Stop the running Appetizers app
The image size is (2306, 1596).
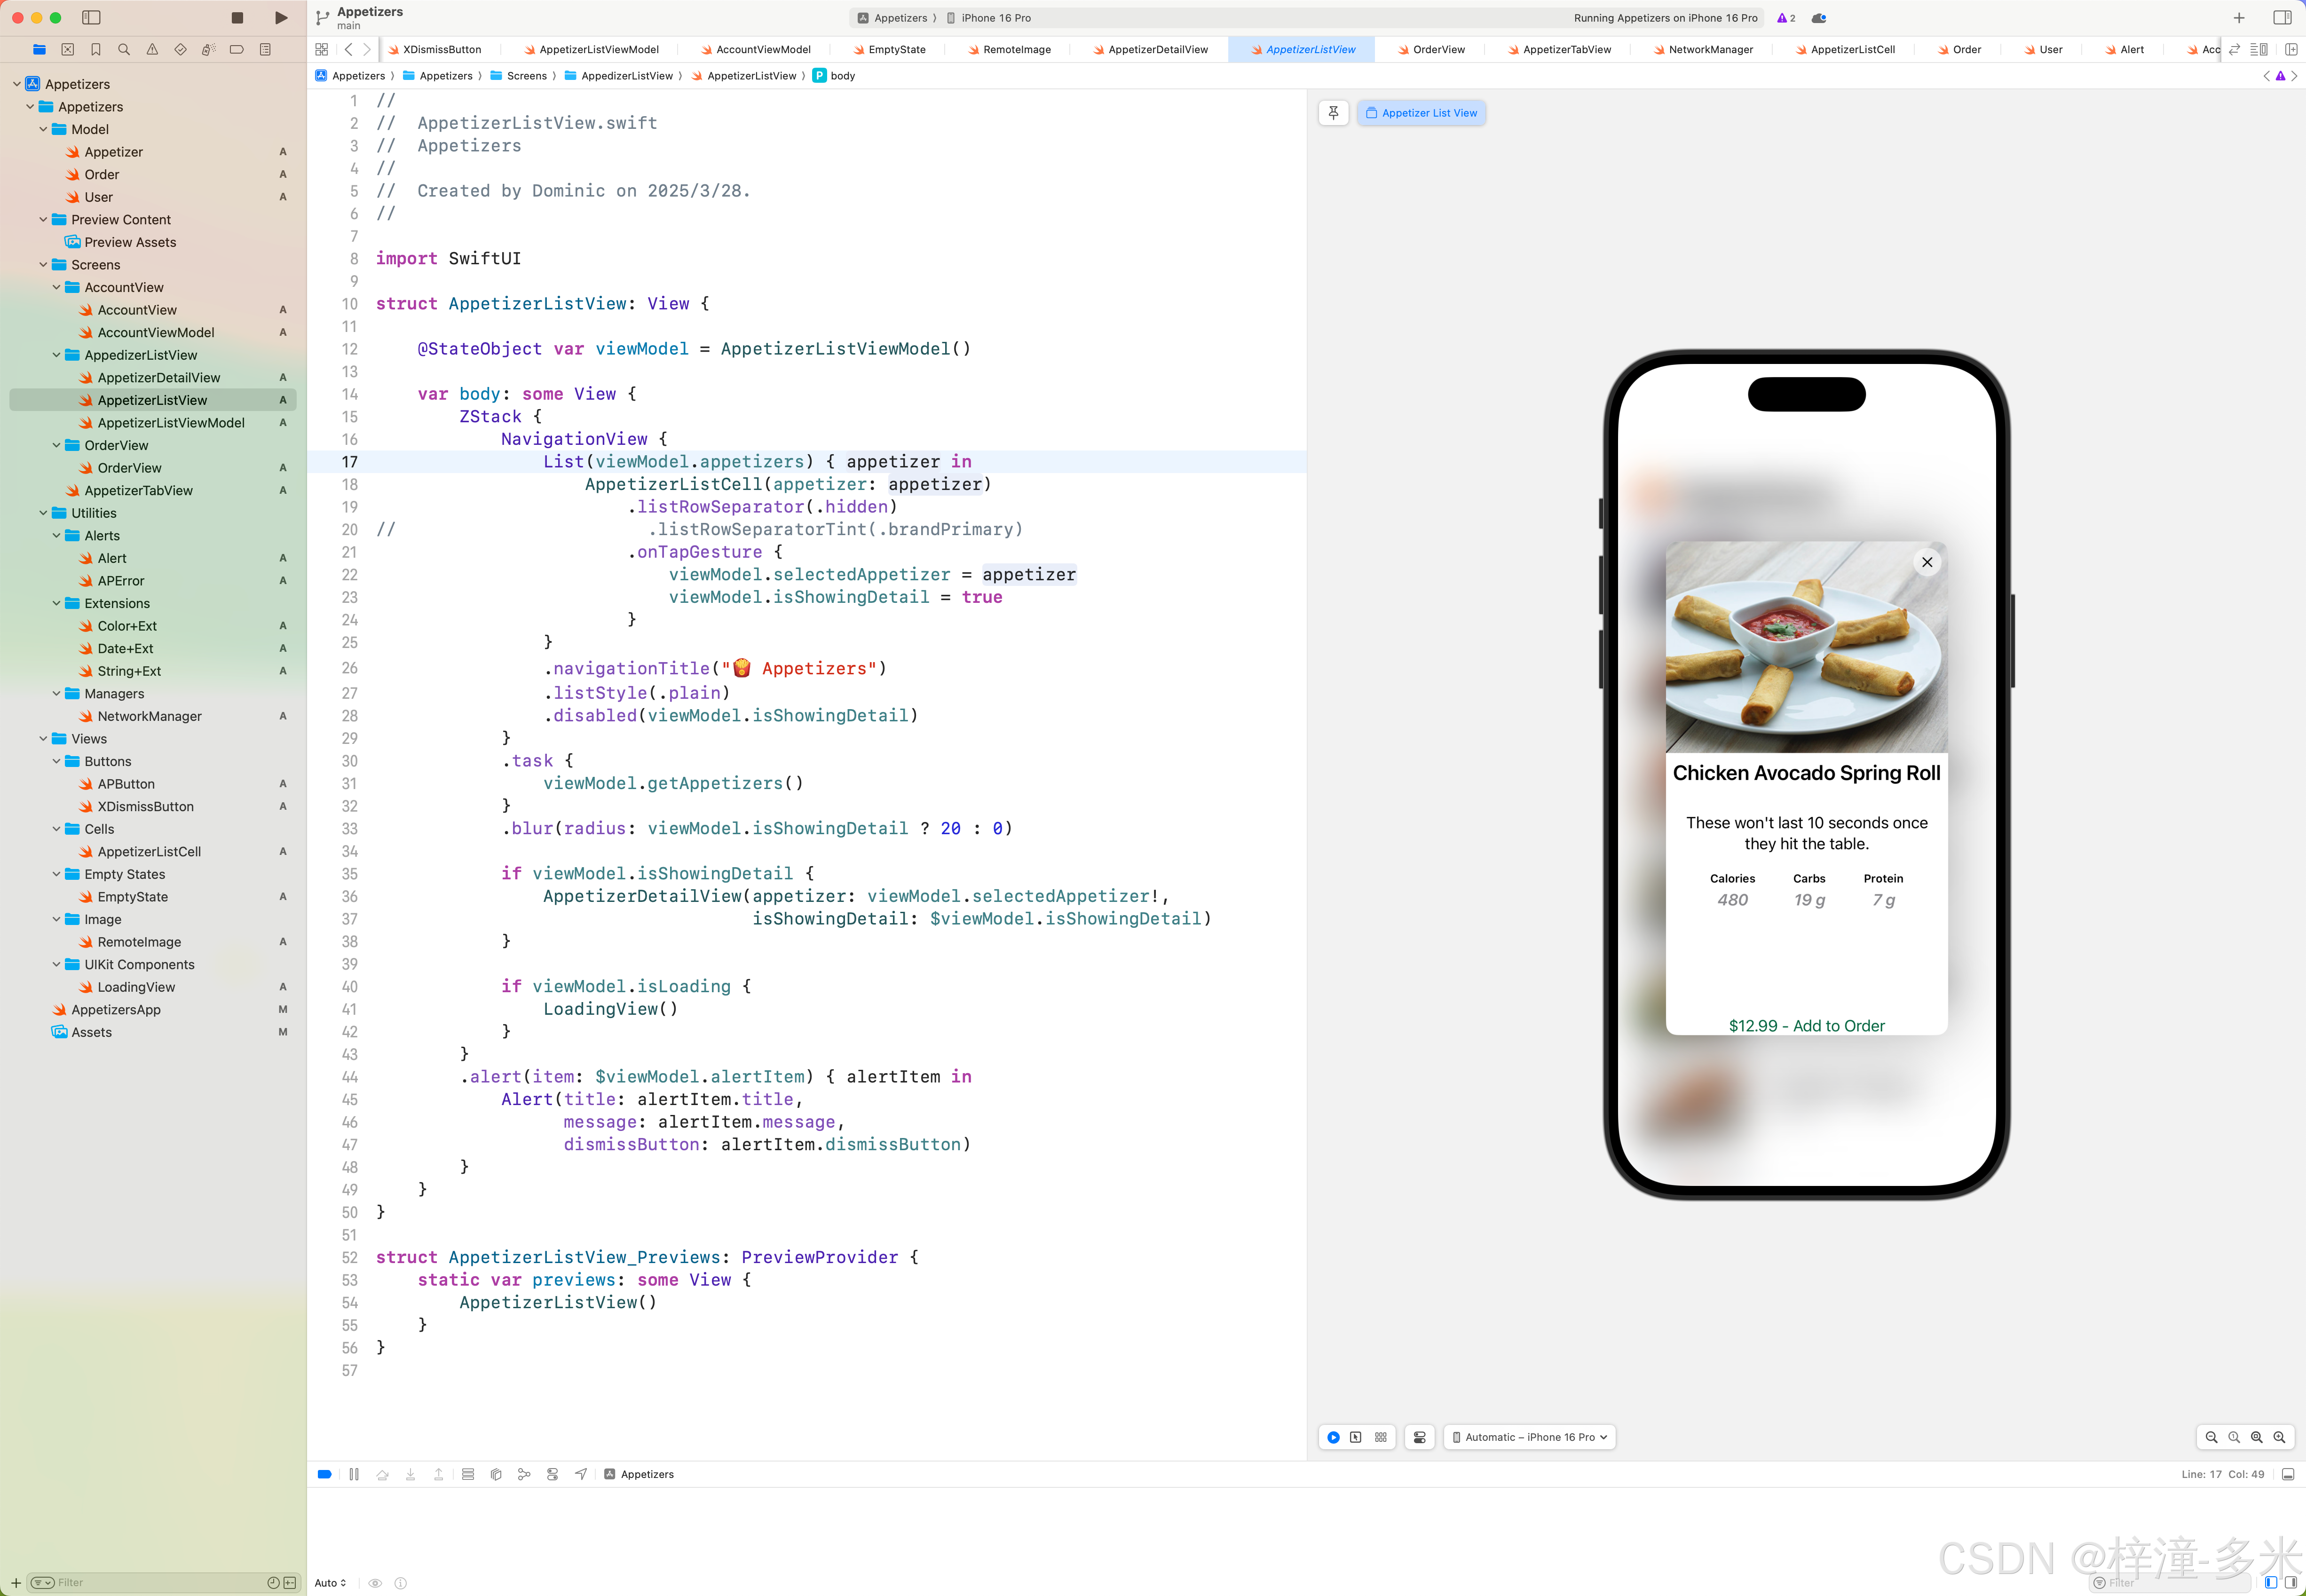pos(237,18)
